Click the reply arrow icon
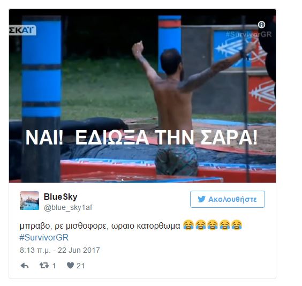 pos(25,266)
